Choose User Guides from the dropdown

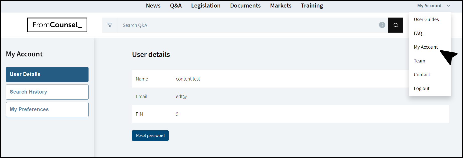pos(426,20)
